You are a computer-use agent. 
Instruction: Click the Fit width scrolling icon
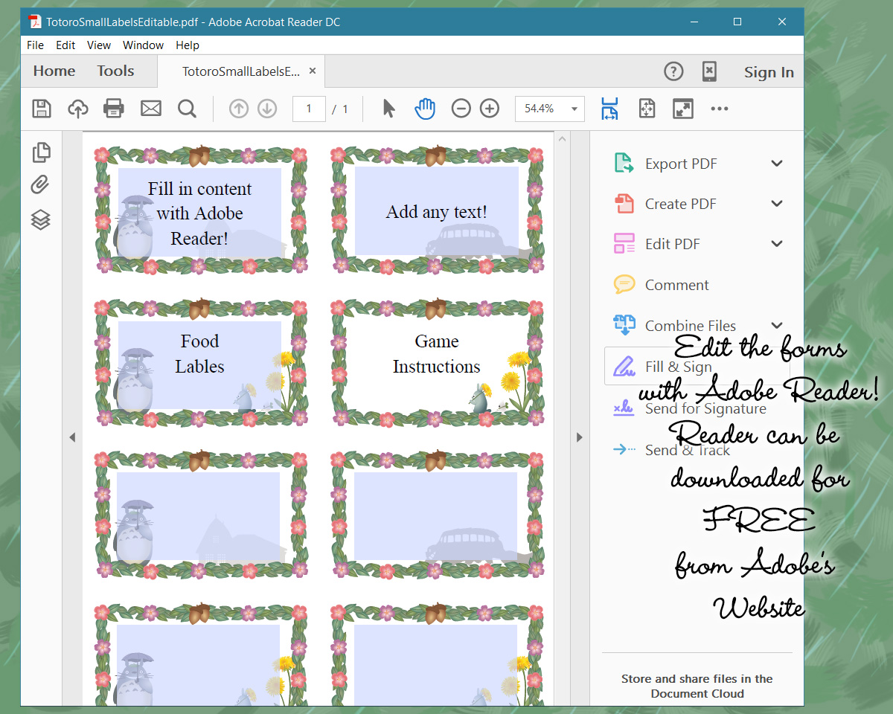click(x=609, y=109)
